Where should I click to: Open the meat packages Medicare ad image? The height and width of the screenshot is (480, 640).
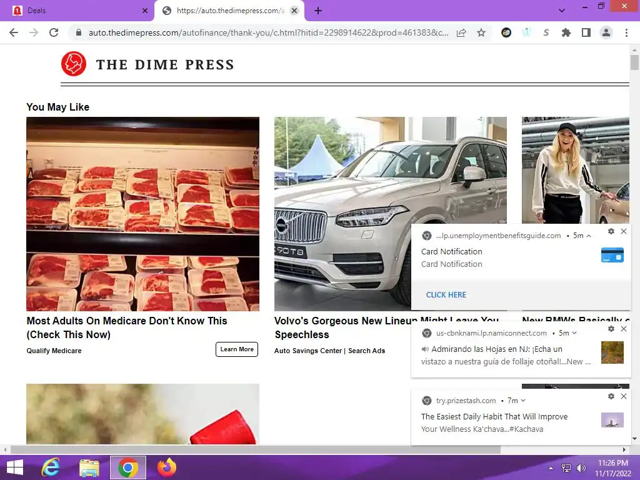click(143, 214)
